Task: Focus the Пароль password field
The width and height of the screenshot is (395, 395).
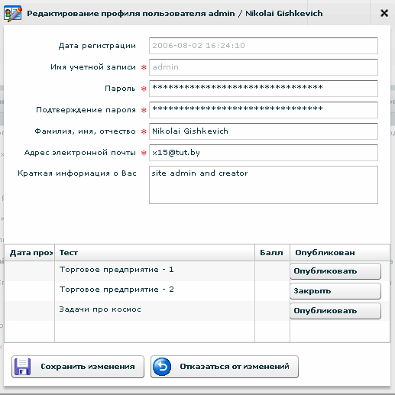Action: (x=264, y=89)
